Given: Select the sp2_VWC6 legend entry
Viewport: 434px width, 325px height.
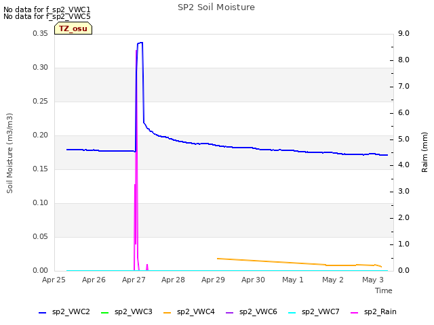Looking at the screenshot, I should (x=252, y=312).
